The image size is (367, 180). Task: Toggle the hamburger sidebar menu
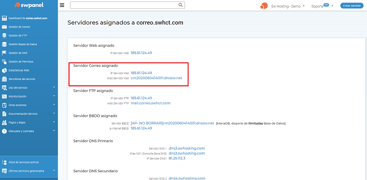point(62,5)
